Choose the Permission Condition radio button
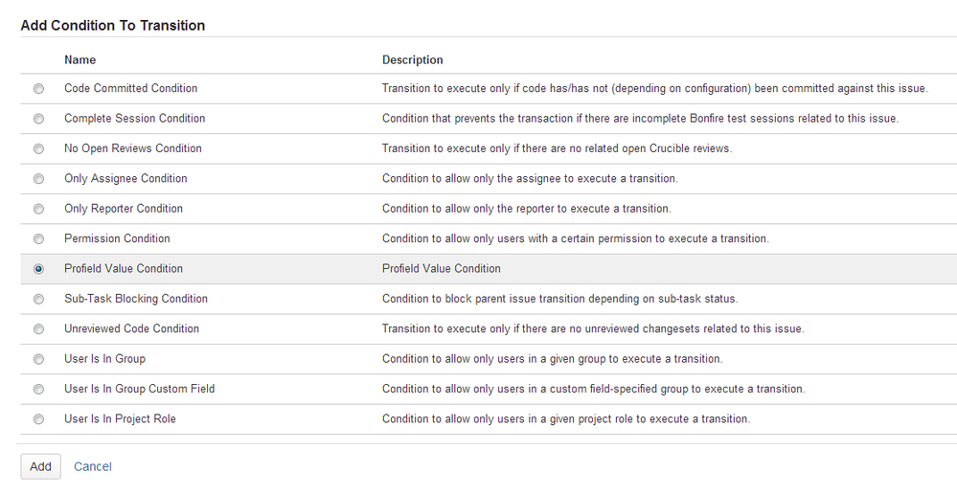The width and height of the screenshot is (957, 495). point(38,239)
